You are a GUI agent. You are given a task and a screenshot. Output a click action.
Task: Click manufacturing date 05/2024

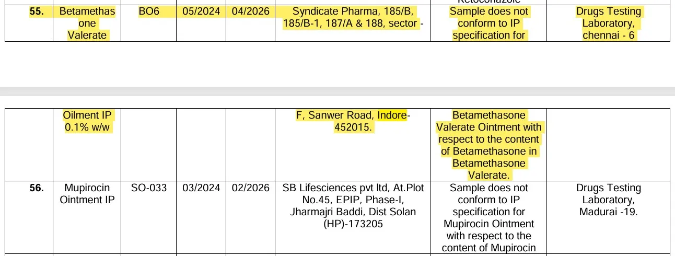coord(201,11)
